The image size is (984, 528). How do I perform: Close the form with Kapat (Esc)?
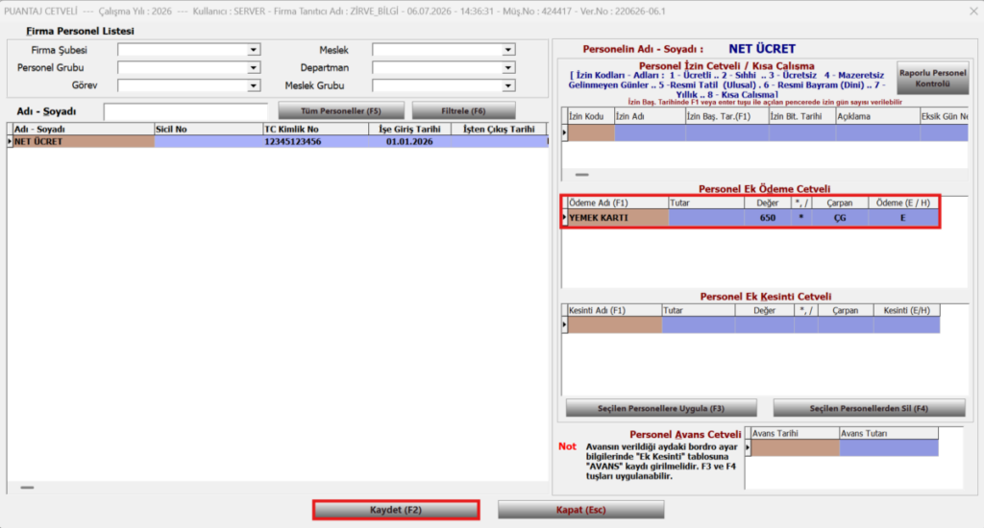coord(581,510)
